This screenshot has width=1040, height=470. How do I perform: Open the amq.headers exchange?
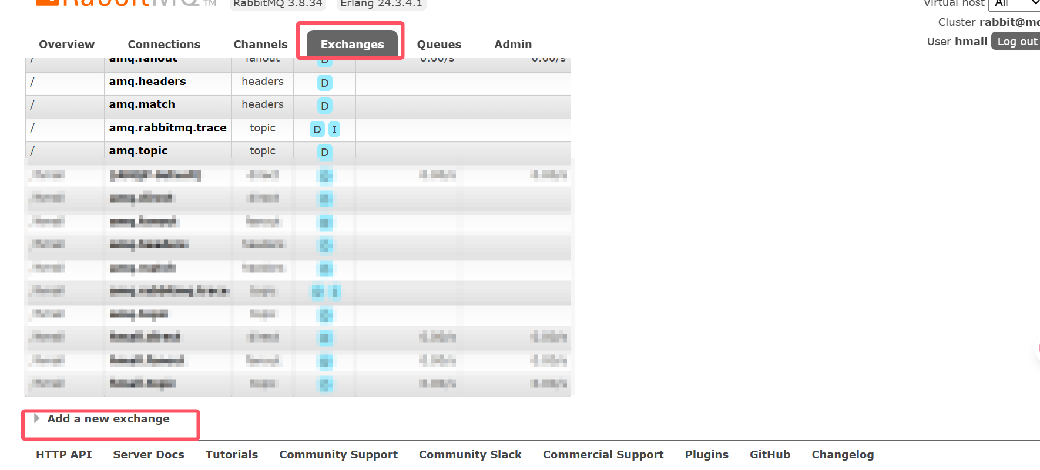point(147,82)
